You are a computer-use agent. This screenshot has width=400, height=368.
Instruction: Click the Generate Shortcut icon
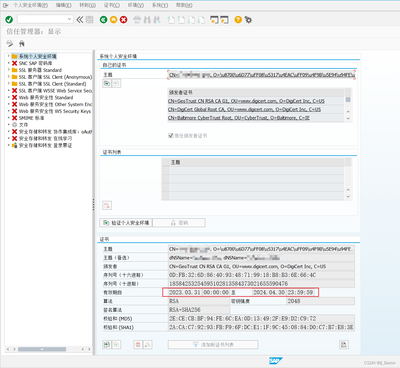click(224, 20)
